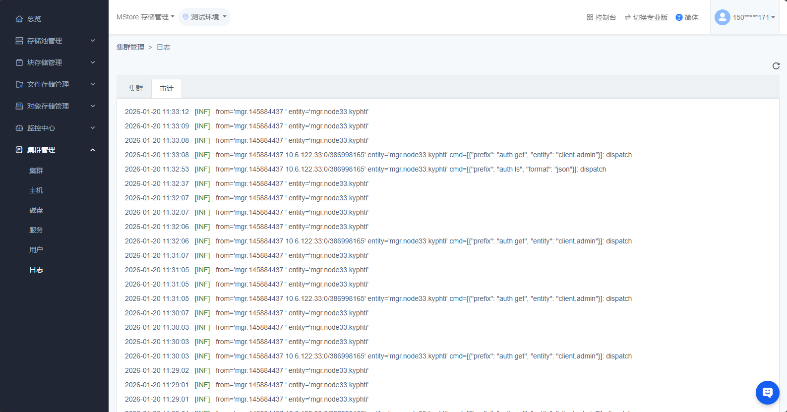Viewport: 787px width, 412px height.
Task: Open 磁盘 page under cluster management
Action: [x=36, y=210]
